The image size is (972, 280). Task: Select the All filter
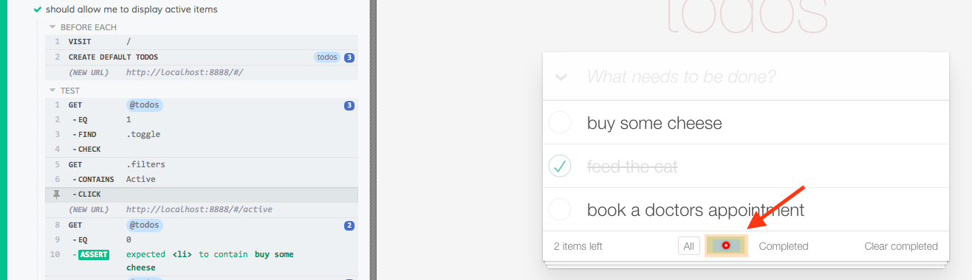click(688, 246)
